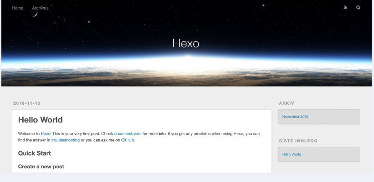374x182 pixels.
Task: Open the RSS feed icon
Action: [345, 7]
